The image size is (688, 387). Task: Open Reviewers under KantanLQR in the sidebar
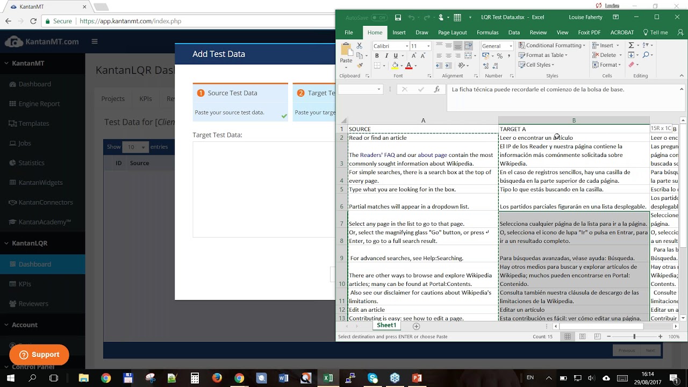click(x=33, y=304)
